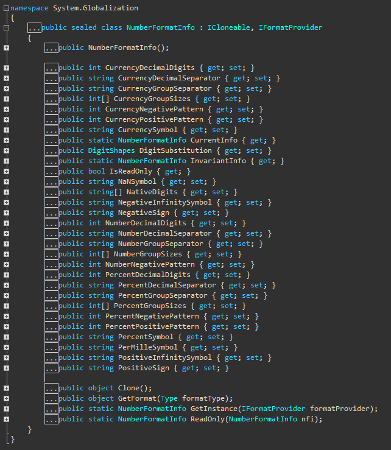Show hidden comments before PercentDecimalSeparator
Viewport: 391px width, 450px height.
[x=51, y=285]
